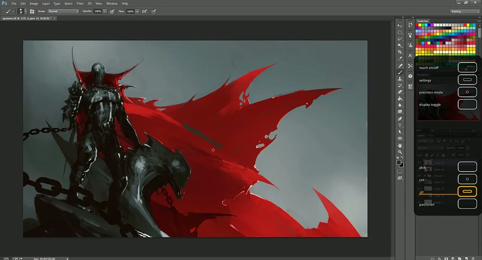The width and height of the screenshot is (482, 260).
Task: Close the spawnn.tif document tab
Action: point(54,18)
